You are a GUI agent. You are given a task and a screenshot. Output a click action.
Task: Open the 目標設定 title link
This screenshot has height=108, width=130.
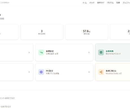(x=50, y=51)
